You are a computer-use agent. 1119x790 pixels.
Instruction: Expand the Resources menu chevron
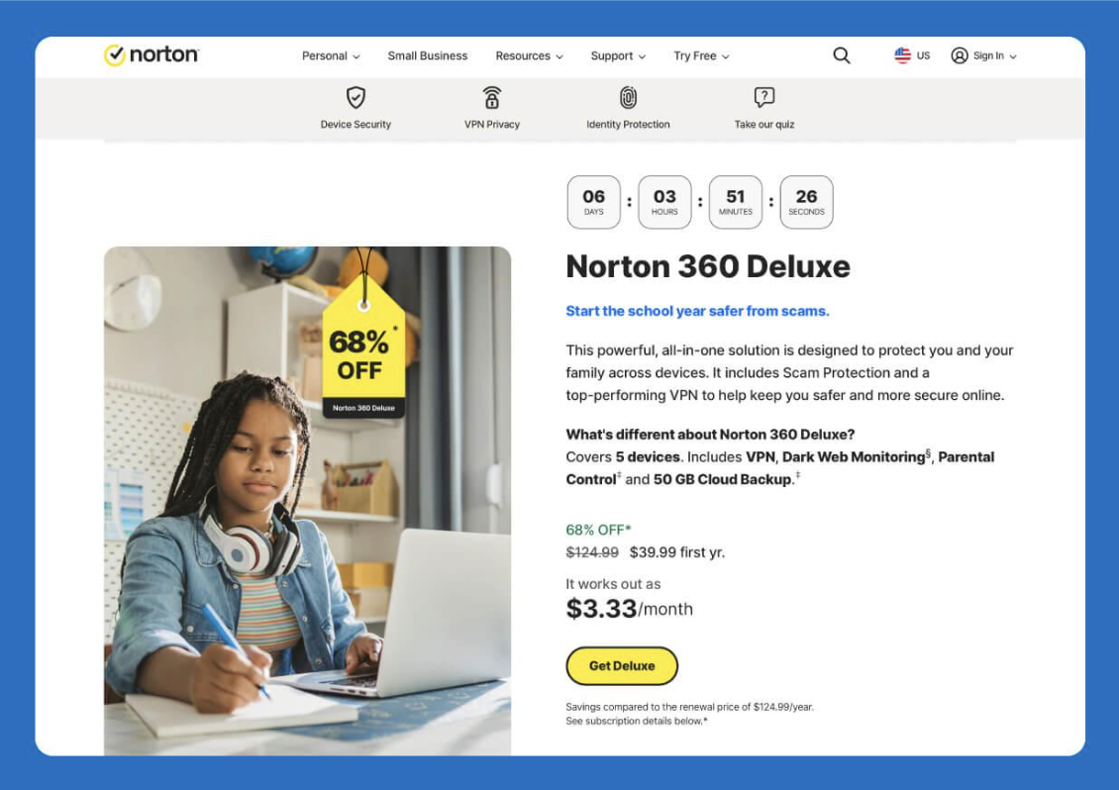(x=559, y=56)
